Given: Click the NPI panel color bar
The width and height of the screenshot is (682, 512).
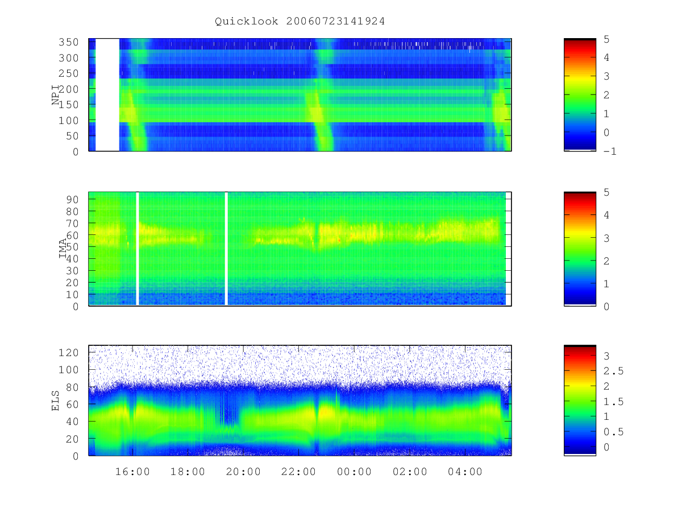Looking at the screenshot, I should click(580, 94).
